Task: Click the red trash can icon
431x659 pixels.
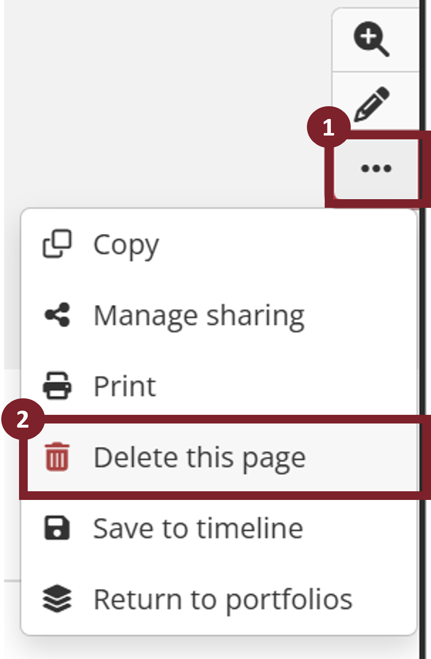Action: point(57,457)
